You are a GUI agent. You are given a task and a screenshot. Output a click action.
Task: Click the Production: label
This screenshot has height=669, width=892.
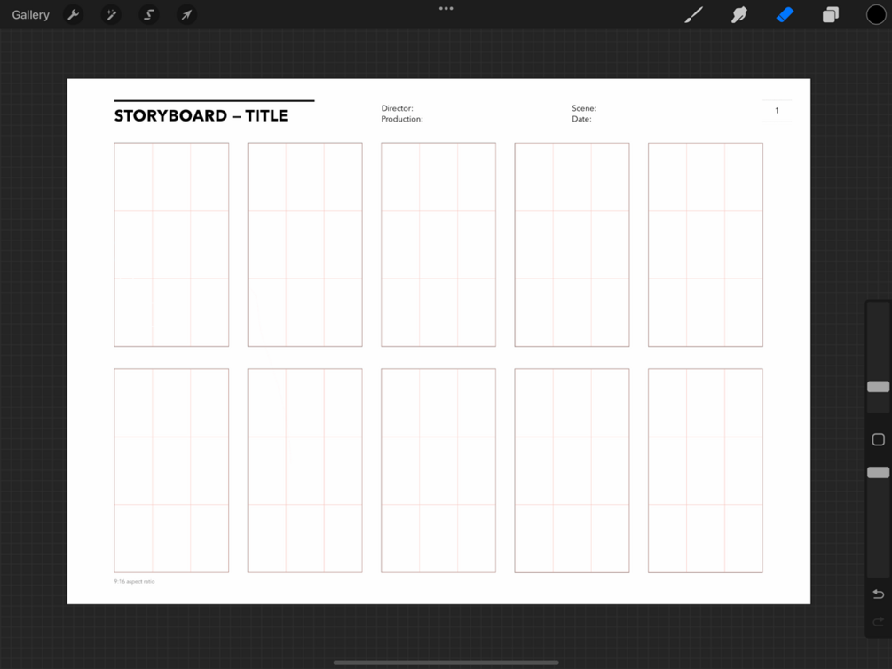pyautogui.click(x=402, y=119)
